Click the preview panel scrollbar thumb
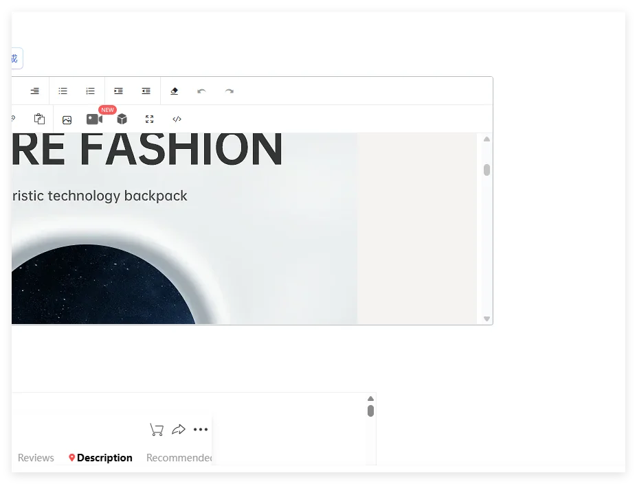637x484 pixels. 370,411
